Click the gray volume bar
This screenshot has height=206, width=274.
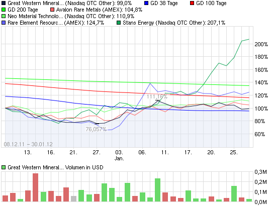coord(73,199)
